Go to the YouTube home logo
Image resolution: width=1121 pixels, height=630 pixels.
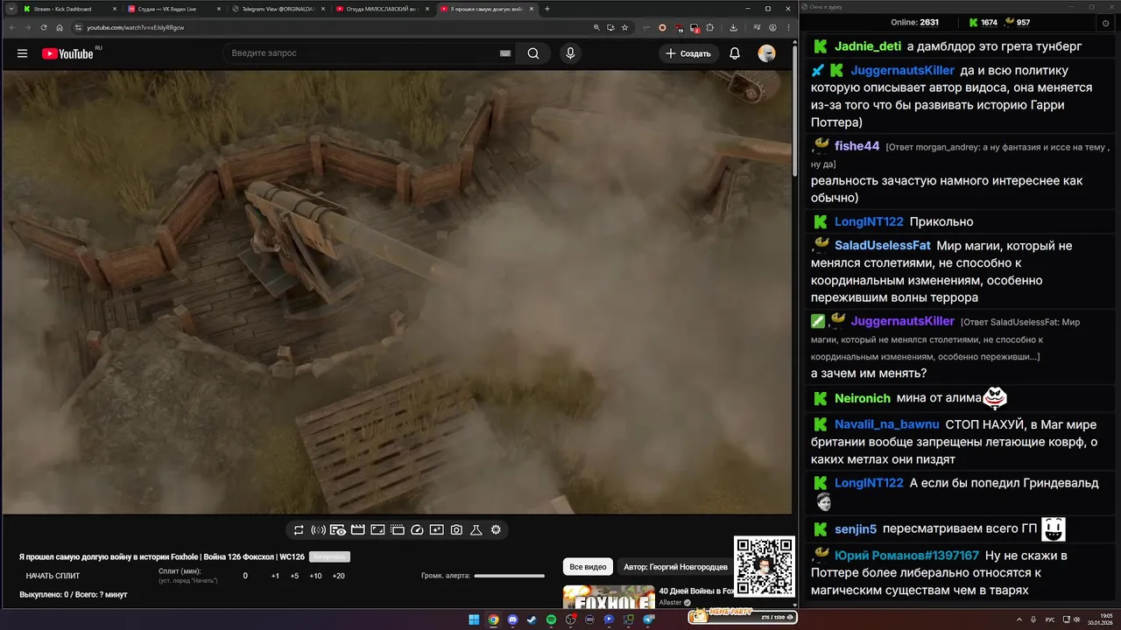coord(67,53)
